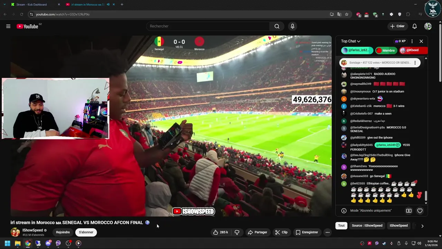Mute the irl stream tab audio icon
Screen dimensions: 442x249
[108, 4]
